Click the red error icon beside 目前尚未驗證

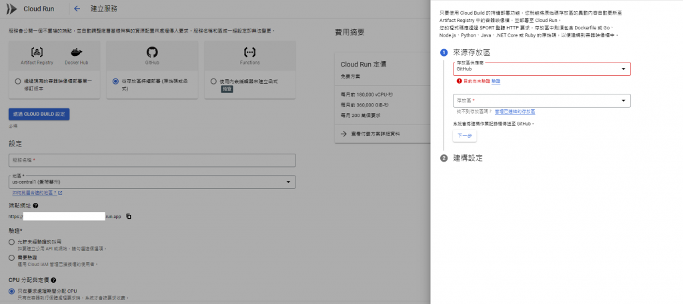pyautogui.click(x=459, y=81)
